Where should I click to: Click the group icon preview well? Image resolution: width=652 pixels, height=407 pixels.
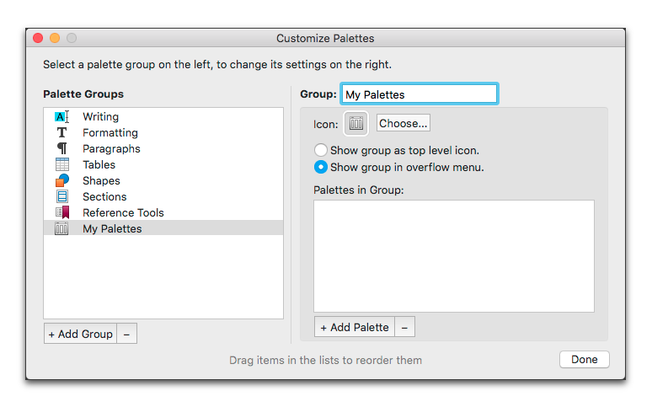[356, 124]
